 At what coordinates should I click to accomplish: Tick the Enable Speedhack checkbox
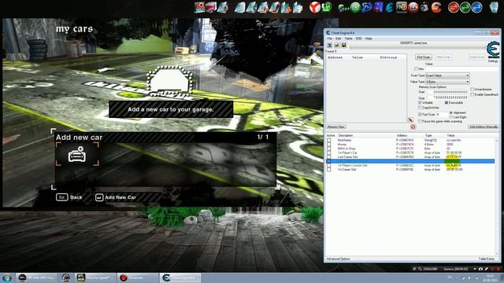(472, 94)
